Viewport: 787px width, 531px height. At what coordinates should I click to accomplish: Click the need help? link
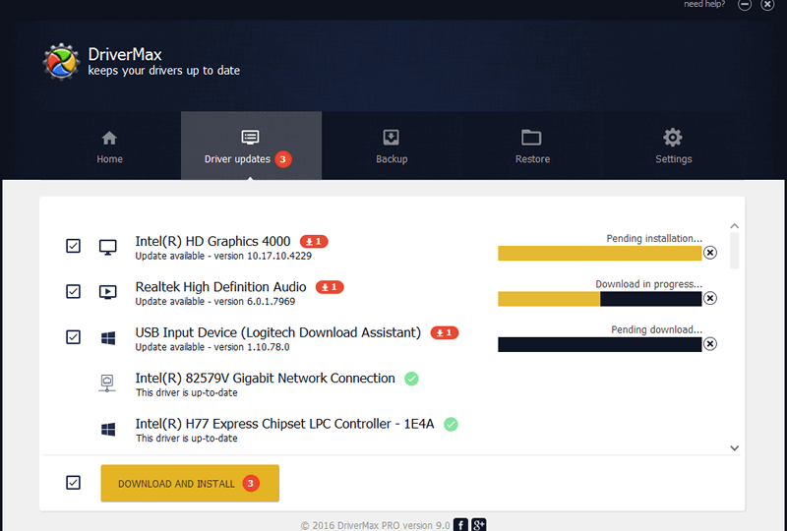click(x=704, y=4)
